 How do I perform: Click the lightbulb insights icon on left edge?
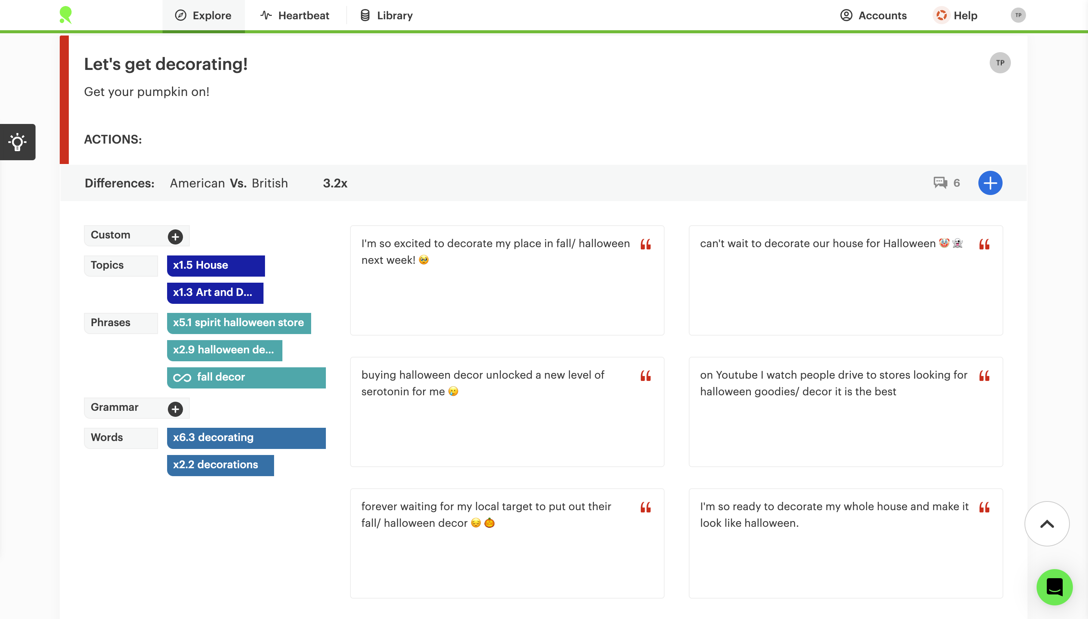click(x=17, y=142)
